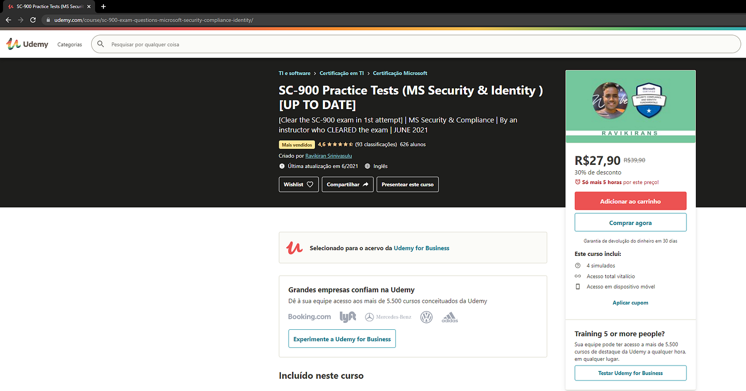The image size is (746, 391).
Task: Go back with the browser back arrow
Action: click(8, 20)
